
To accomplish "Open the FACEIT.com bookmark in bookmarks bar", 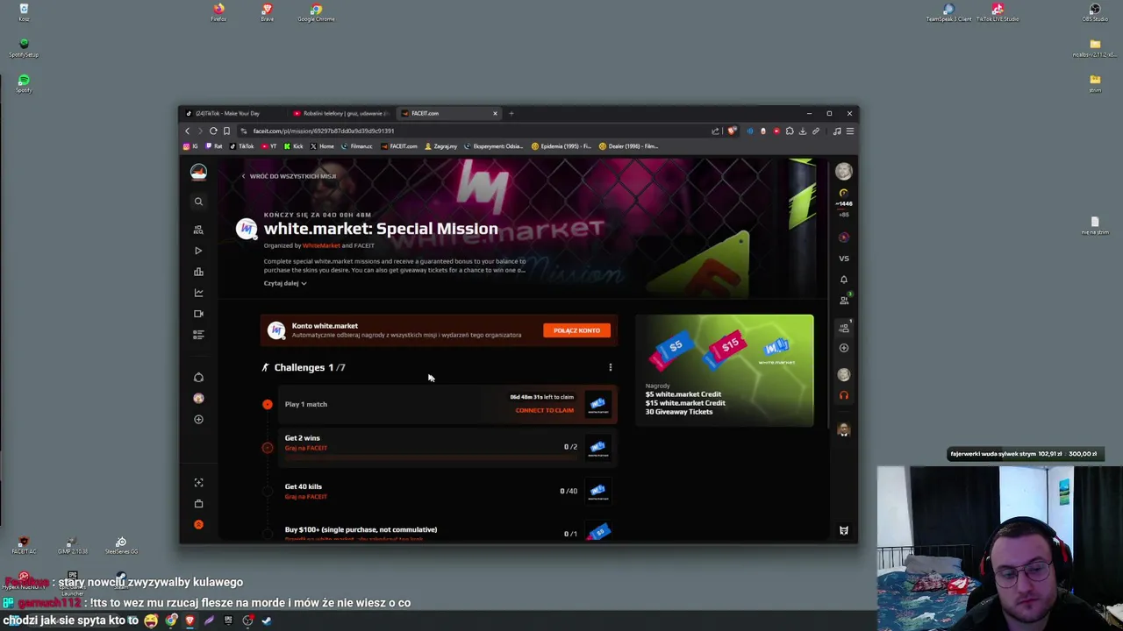I will point(399,146).
